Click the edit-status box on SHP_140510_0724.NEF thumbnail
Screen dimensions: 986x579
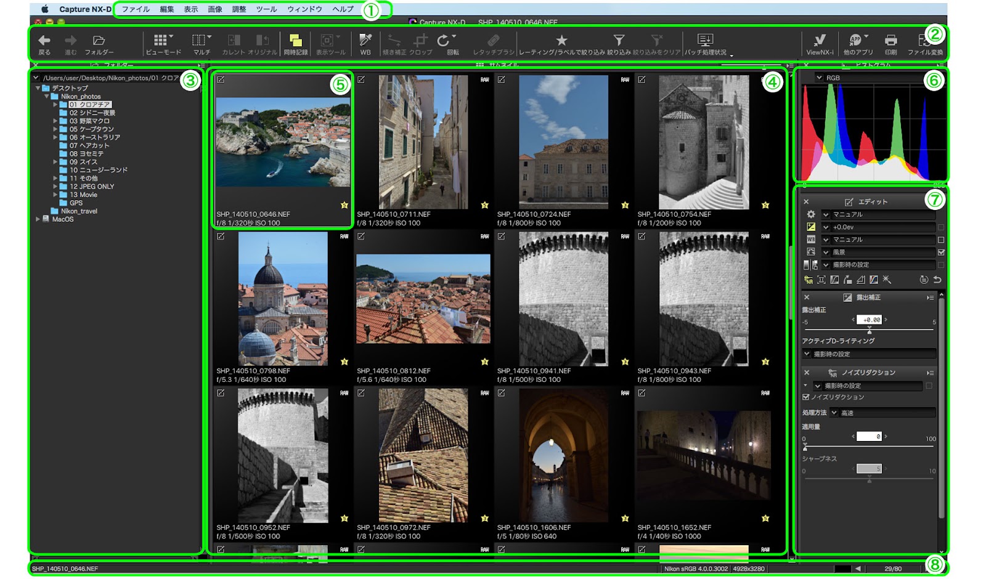point(502,79)
